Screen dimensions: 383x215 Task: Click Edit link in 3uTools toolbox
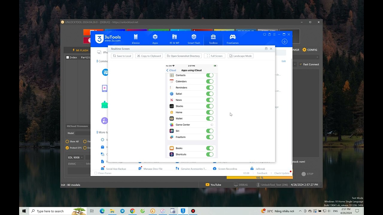point(284,61)
